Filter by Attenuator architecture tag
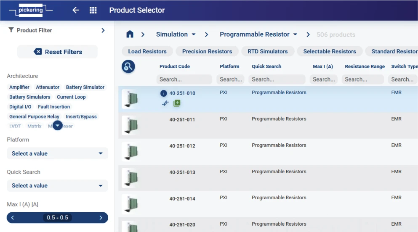 [48, 87]
